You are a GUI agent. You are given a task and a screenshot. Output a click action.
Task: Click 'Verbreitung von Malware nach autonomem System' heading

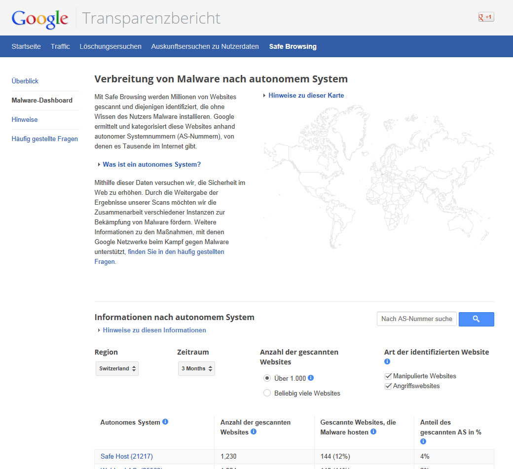[221, 79]
